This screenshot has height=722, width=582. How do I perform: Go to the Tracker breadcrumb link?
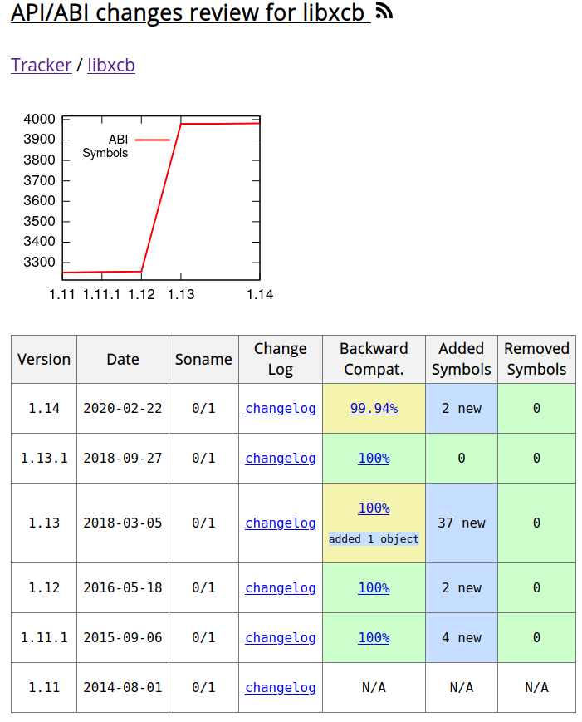click(42, 65)
